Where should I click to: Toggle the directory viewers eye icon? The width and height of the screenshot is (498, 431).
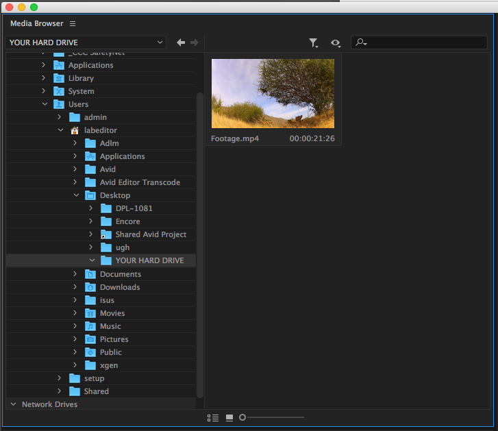[x=335, y=43]
